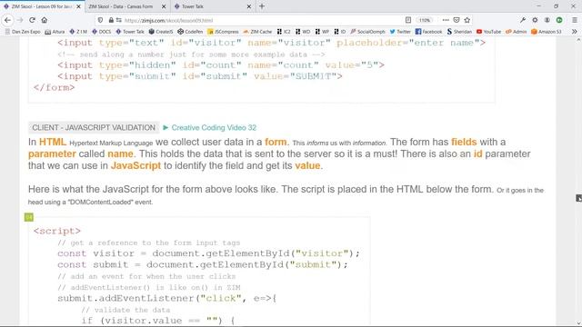The width and height of the screenshot is (582, 327).
Task: Open the Facebook bookmark
Action: pos(428,32)
